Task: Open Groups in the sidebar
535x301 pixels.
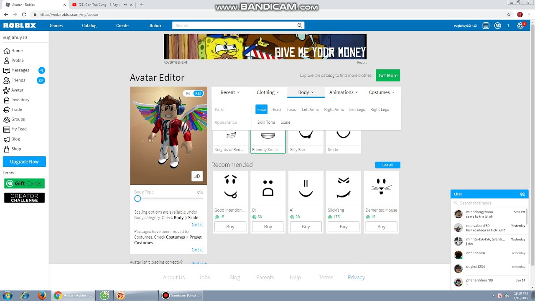Action: click(14, 119)
